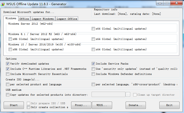Click the USB target directory input field
184x113 pixels.
point(108,94)
